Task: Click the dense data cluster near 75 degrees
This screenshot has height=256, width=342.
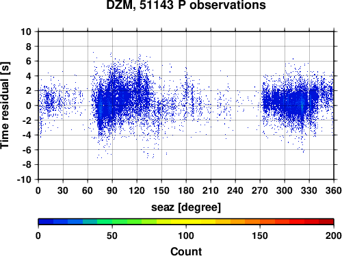Action: click(101, 107)
